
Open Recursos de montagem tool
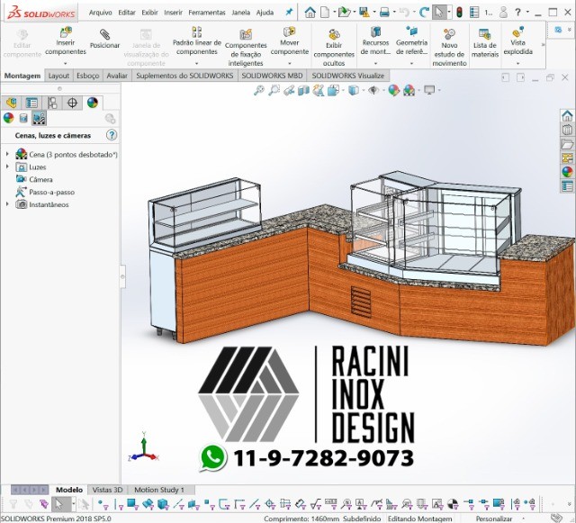pyautogui.click(x=375, y=41)
